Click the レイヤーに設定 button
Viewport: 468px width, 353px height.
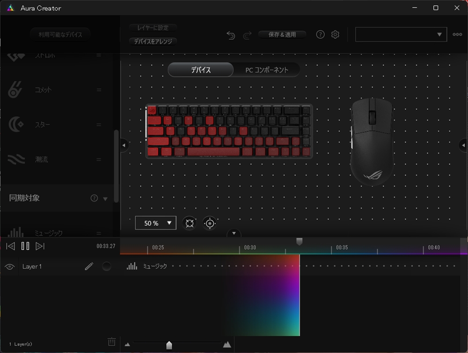pos(153,28)
